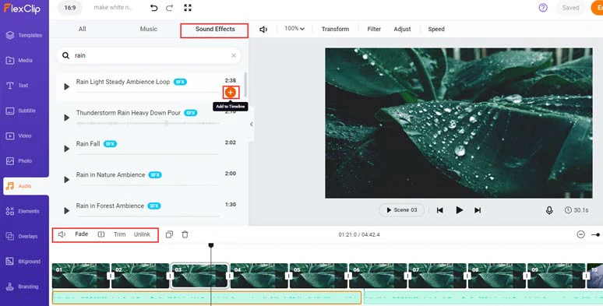Select the Audio sidebar panel
603x306 pixels.
point(26,186)
